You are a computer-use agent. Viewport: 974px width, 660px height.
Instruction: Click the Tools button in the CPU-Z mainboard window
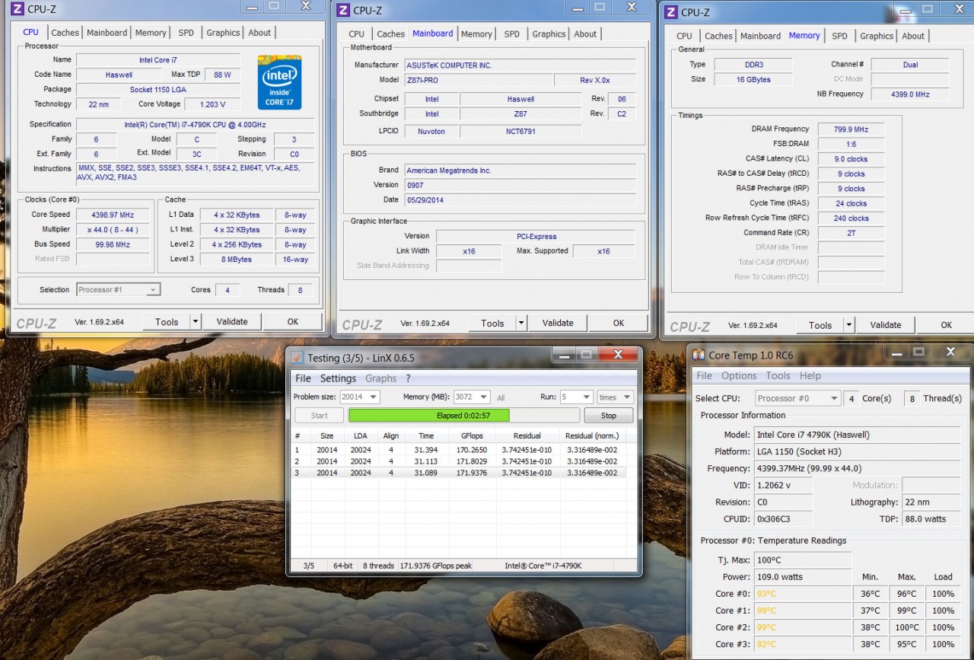[x=492, y=324]
